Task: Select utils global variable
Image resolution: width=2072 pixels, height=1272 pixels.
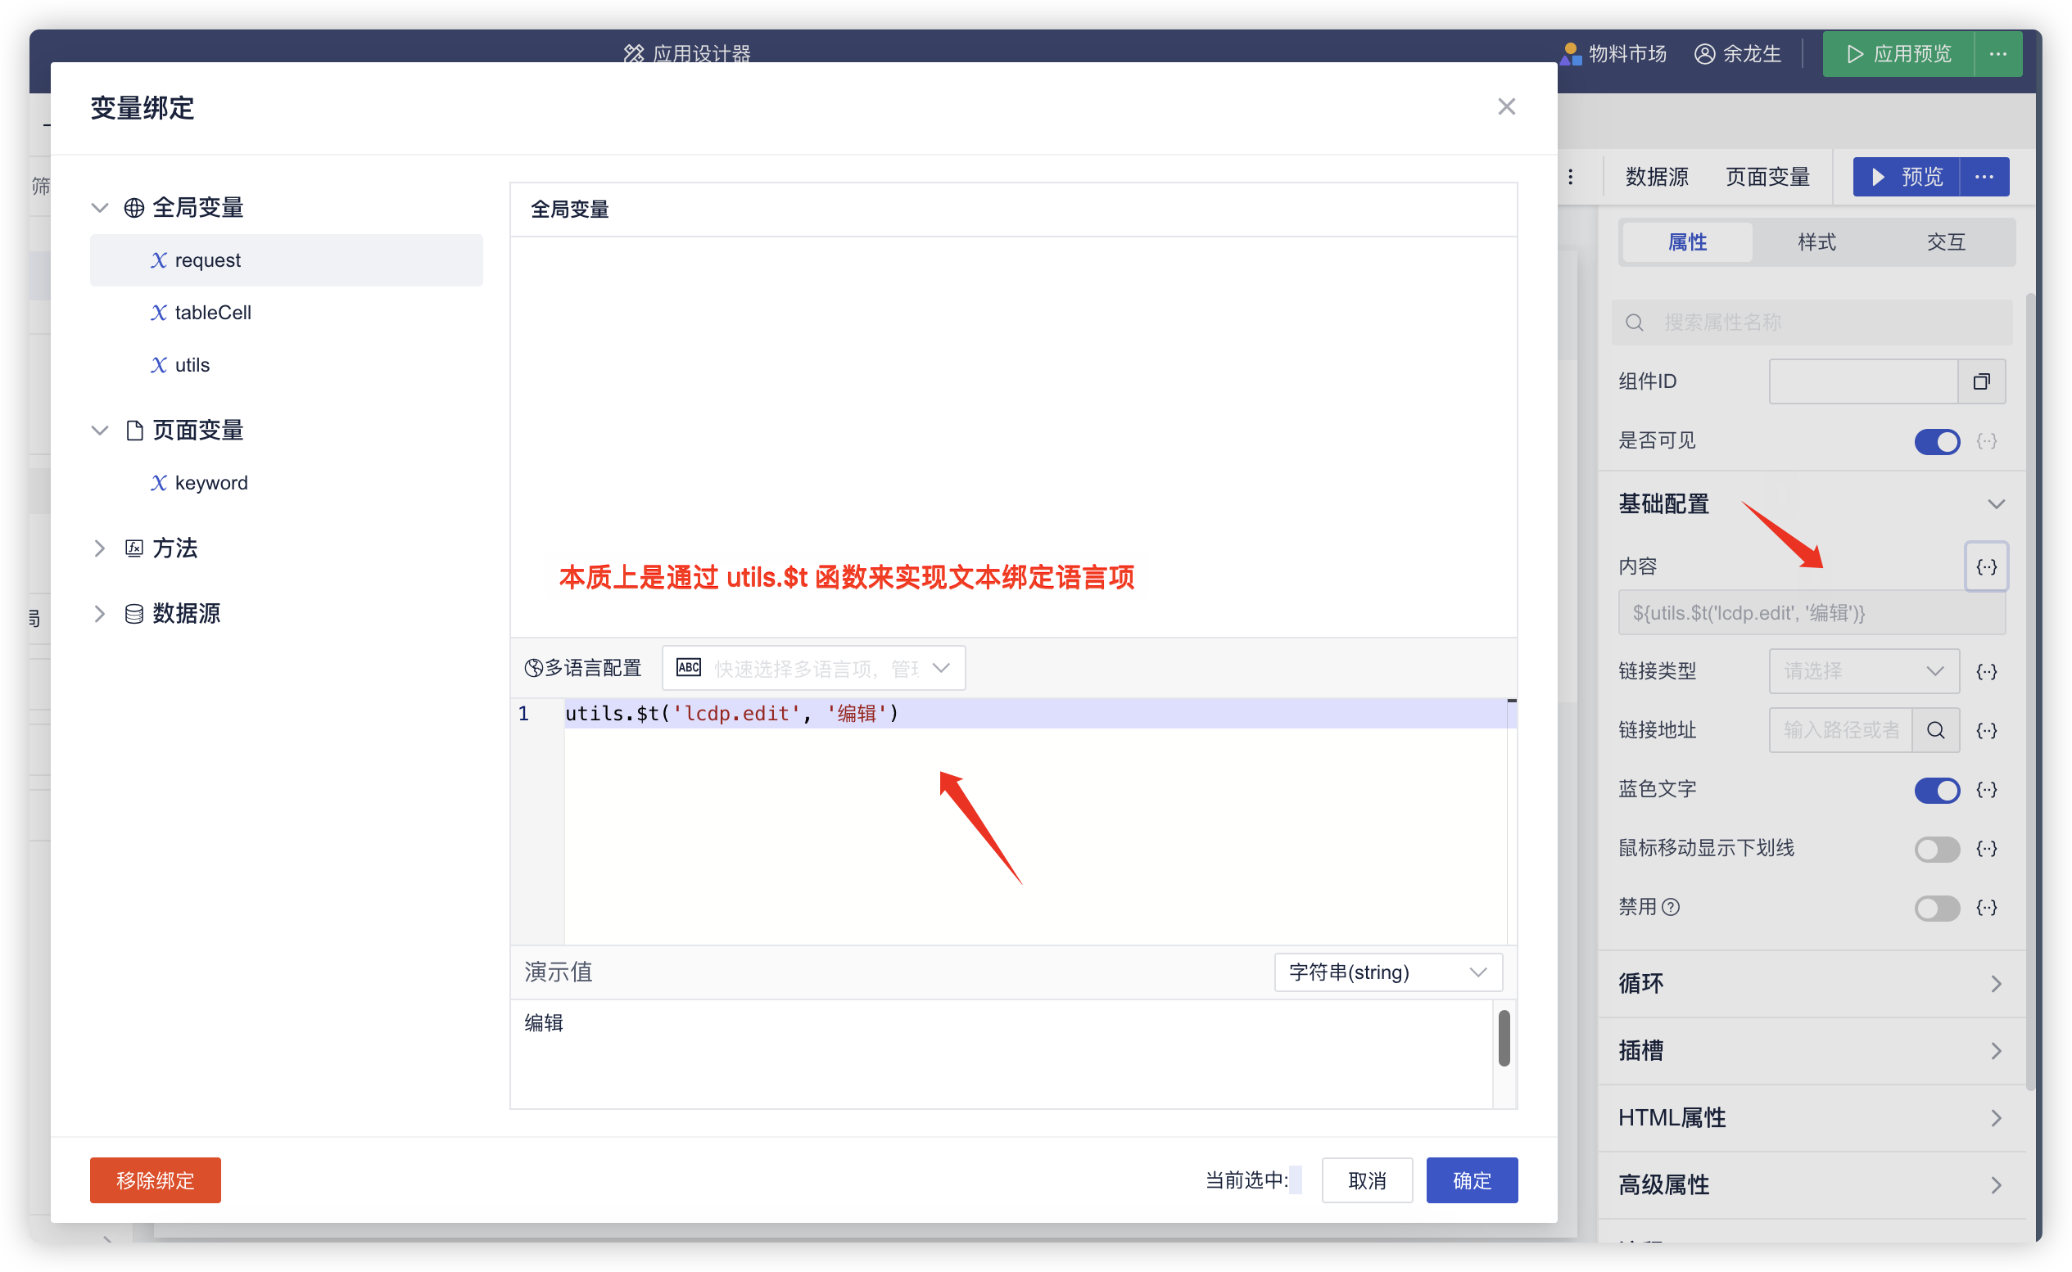Action: click(x=192, y=365)
